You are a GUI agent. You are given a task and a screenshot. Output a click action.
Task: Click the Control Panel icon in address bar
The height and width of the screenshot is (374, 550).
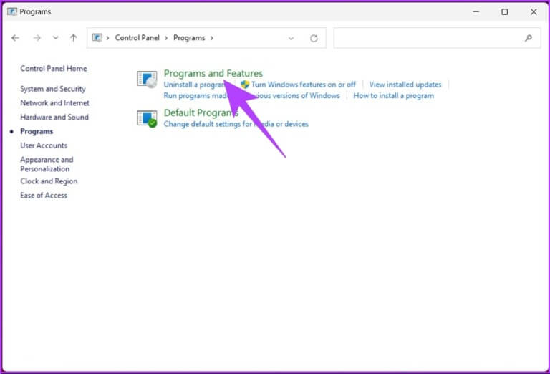point(97,37)
